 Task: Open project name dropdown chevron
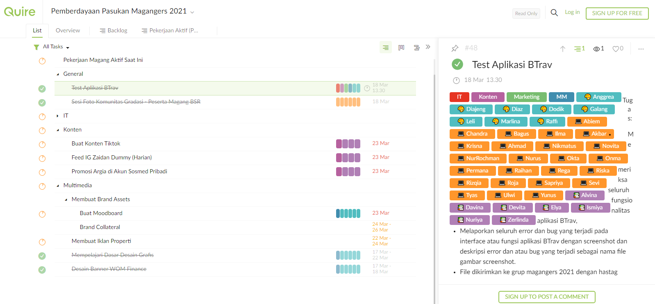[x=192, y=12]
